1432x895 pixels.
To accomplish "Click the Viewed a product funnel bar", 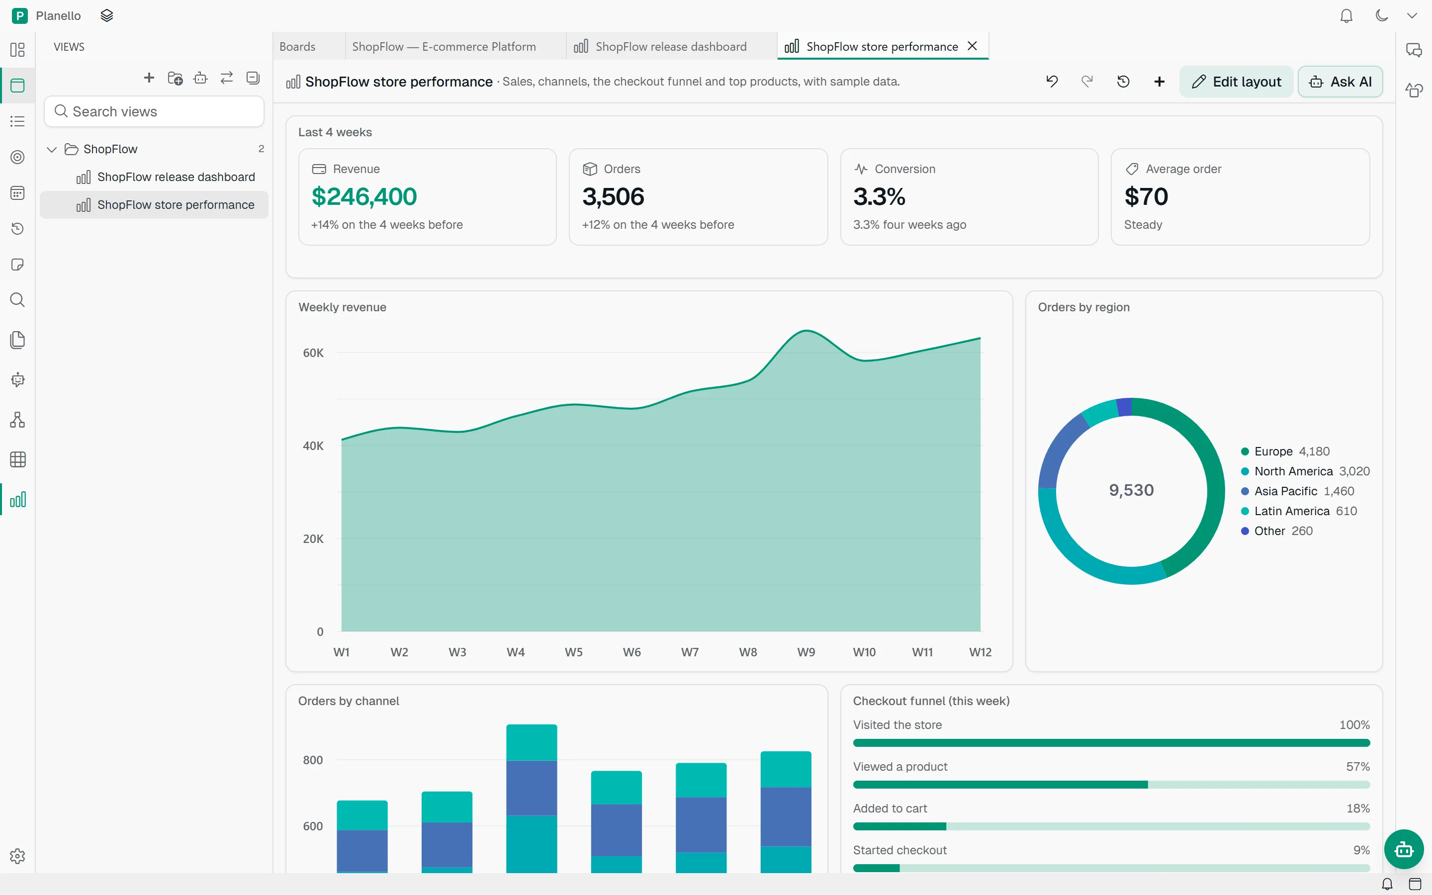I will click(1111, 785).
